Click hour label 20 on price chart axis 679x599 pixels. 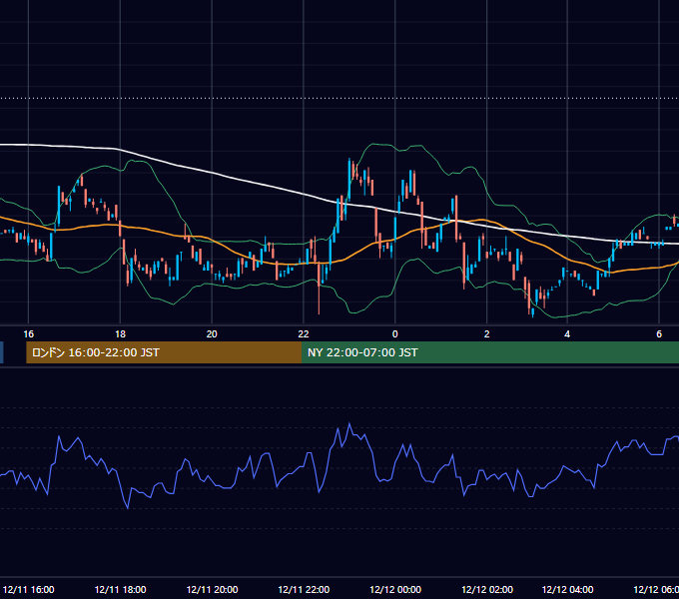coord(212,334)
